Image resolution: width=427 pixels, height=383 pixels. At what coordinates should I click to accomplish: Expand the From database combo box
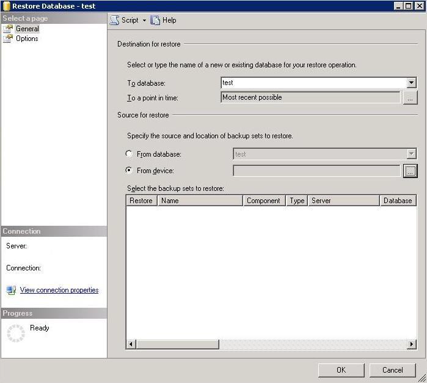click(x=411, y=154)
